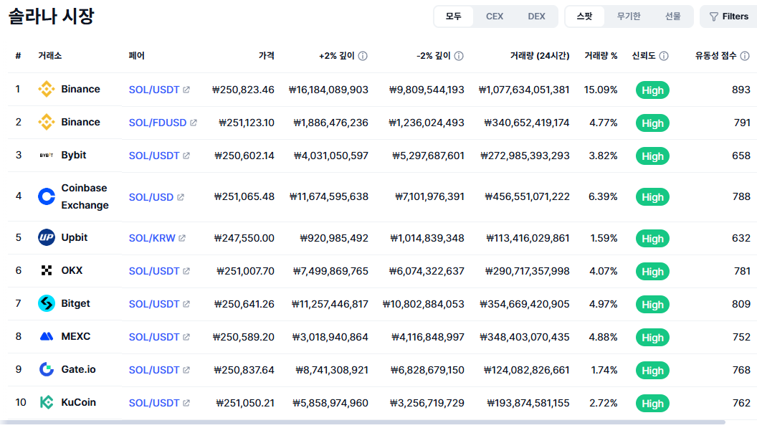This screenshot has width=757, height=428.
Task: Sort by the 거래소 column header
Action: pyautogui.click(x=49, y=55)
